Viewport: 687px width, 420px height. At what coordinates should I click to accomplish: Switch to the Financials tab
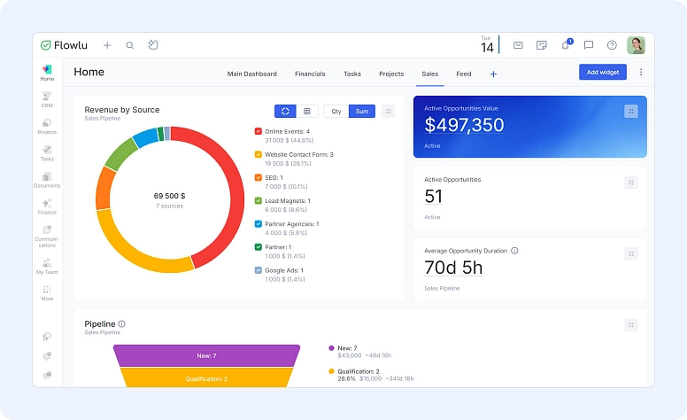[x=310, y=74]
